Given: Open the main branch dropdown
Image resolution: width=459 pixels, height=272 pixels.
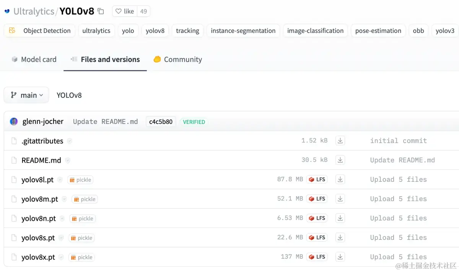Looking at the screenshot, I should tap(26, 95).
